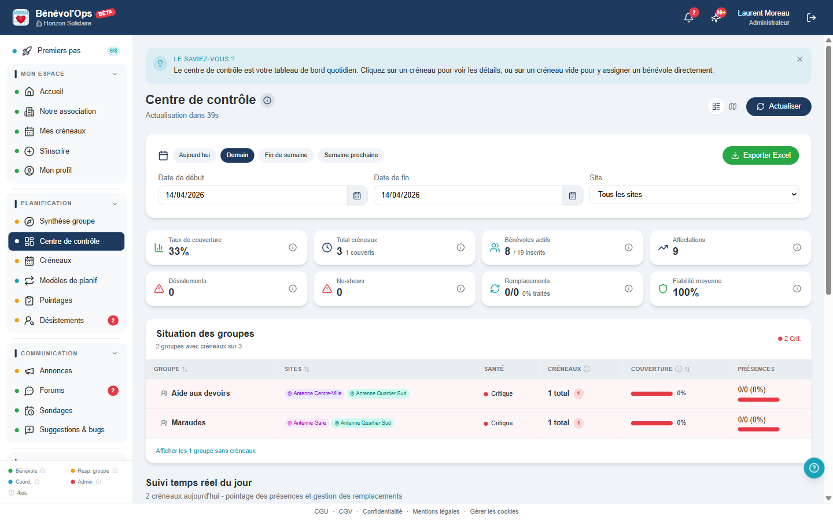
Task: Click info icon on Taux de couverture card
Action: point(293,247)
